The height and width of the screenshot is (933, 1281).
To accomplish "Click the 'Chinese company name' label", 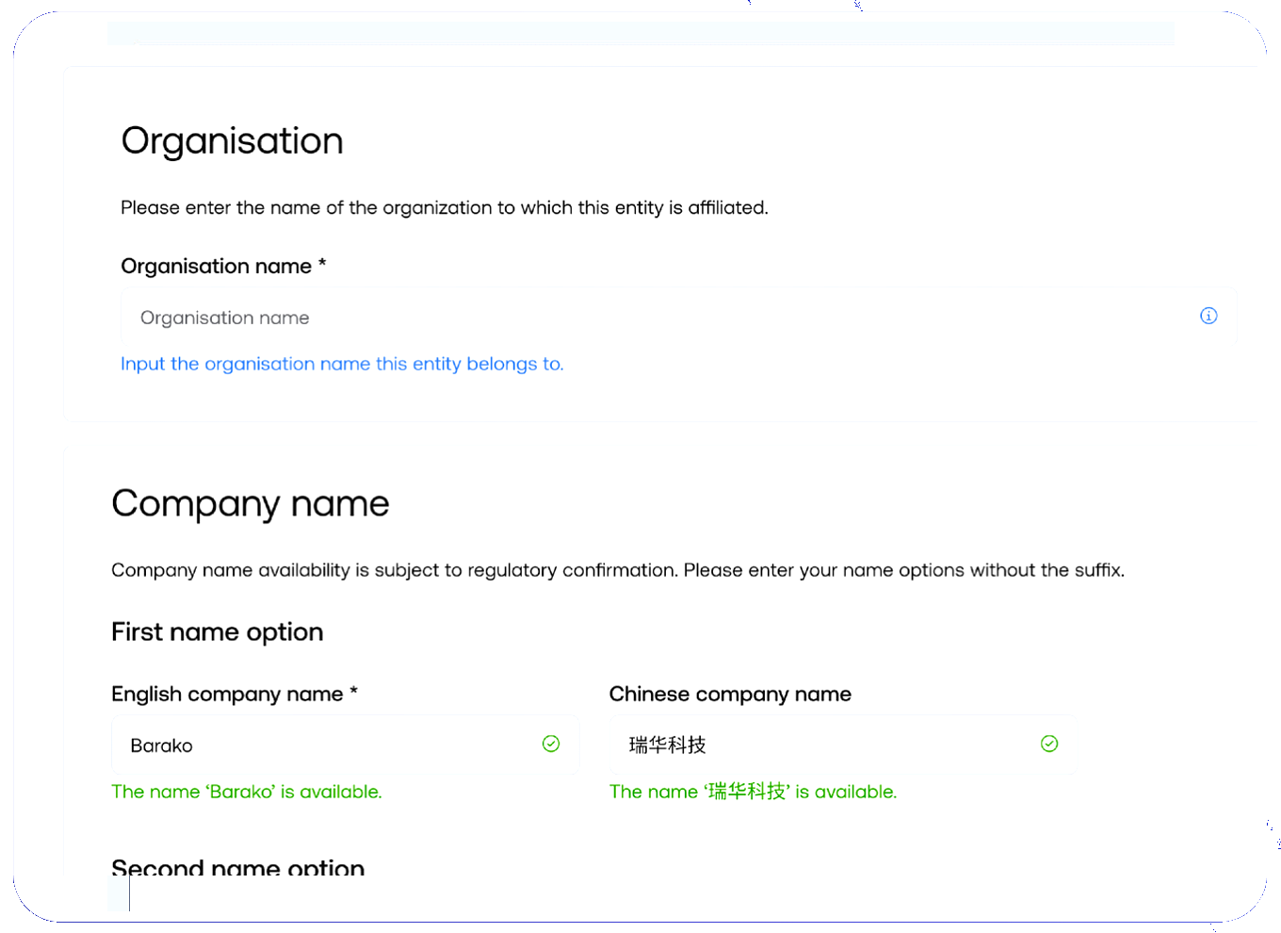I will point(730,695).
